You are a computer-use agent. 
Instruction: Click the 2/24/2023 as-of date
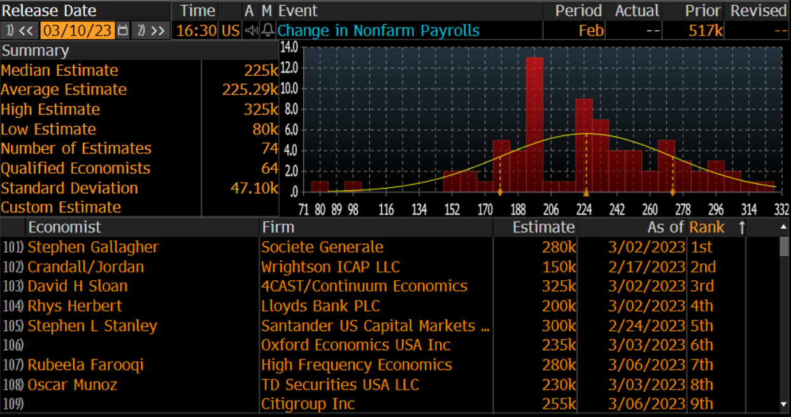tap(647, 326)
